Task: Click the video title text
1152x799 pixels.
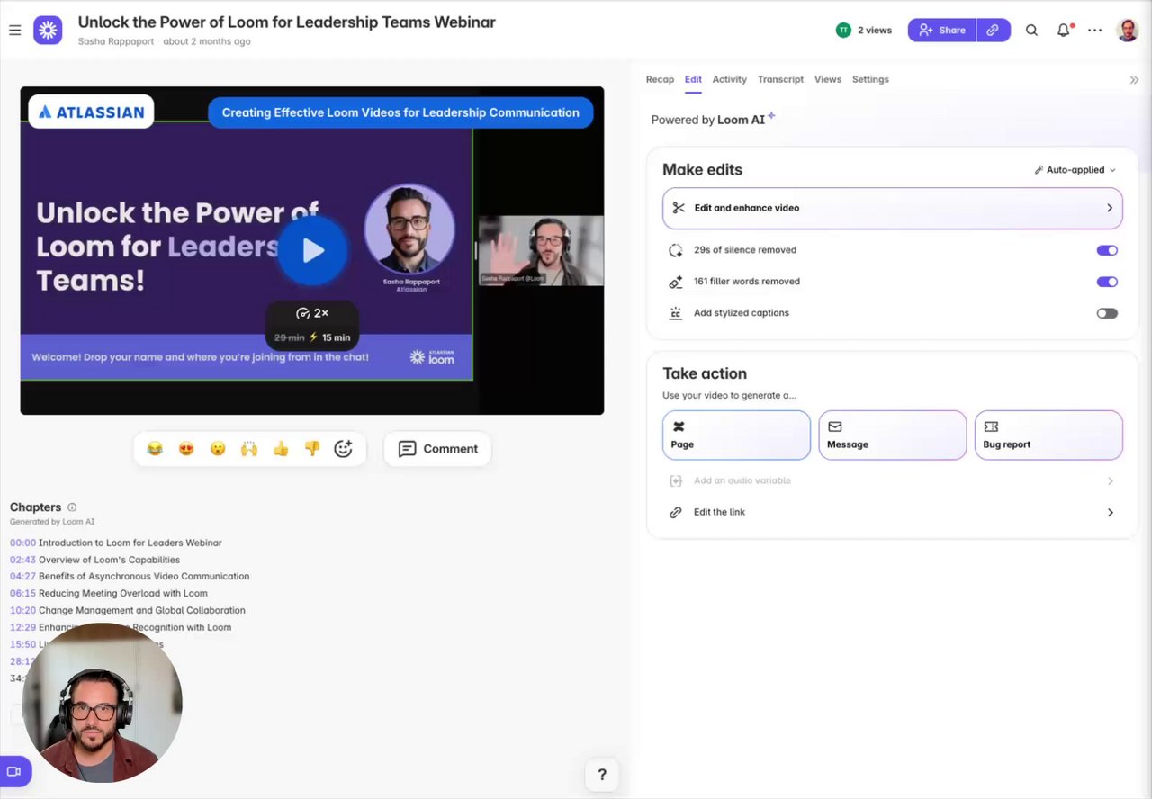Action: click(x=286, y=22)
